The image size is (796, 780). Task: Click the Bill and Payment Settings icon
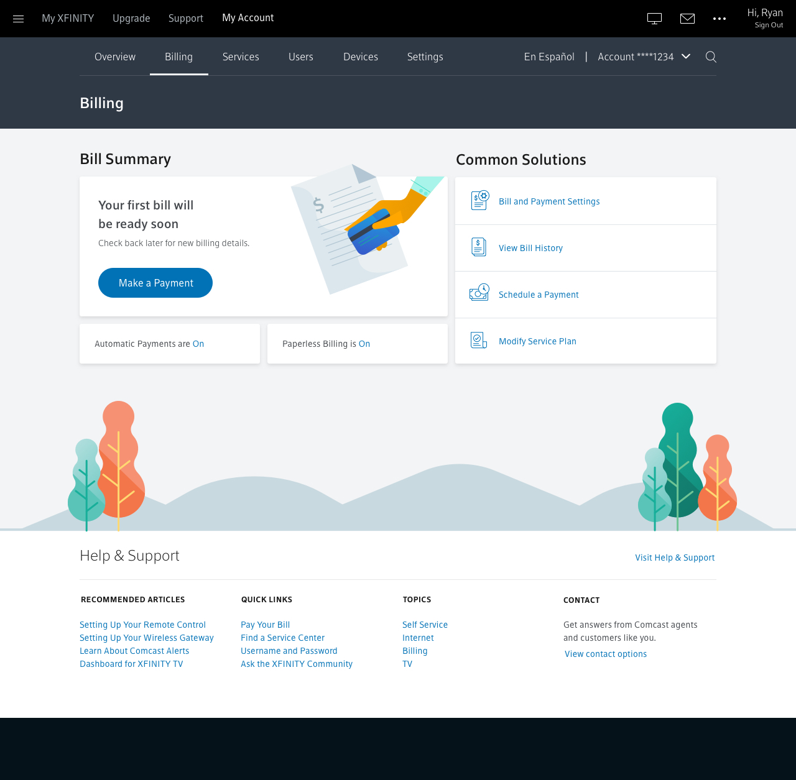(479, 201)
